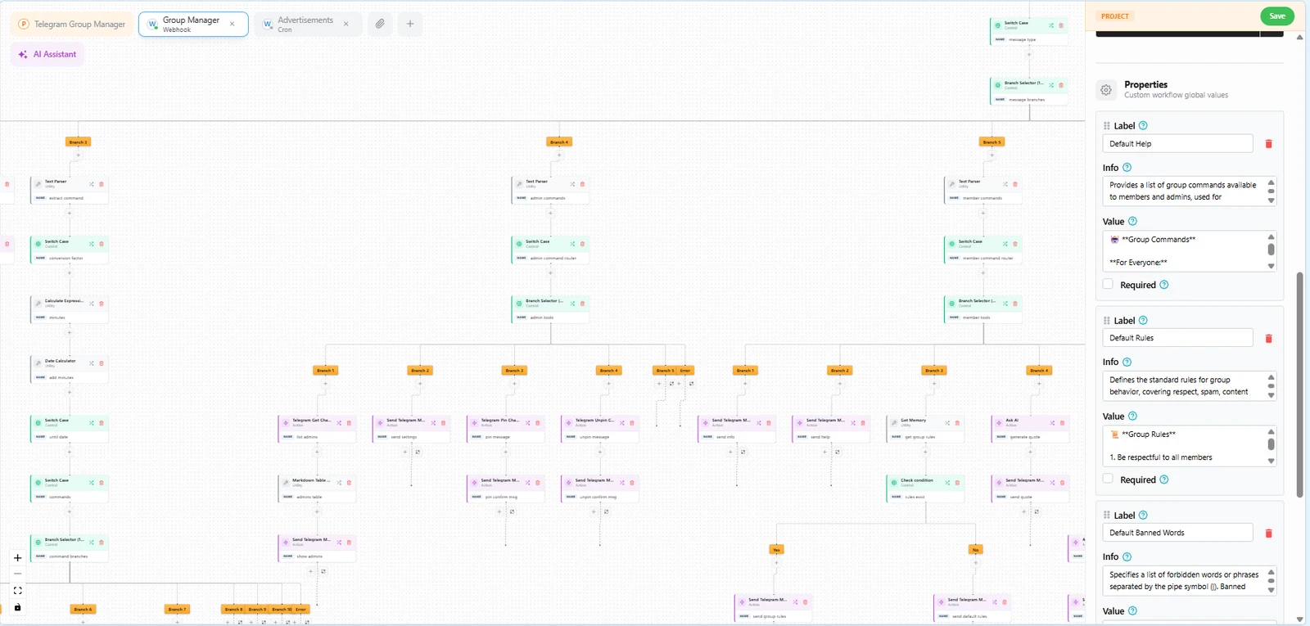Step Default Help Info box down
The width and height of the screenshot is (1310, 626).
tap(1272, 200)
